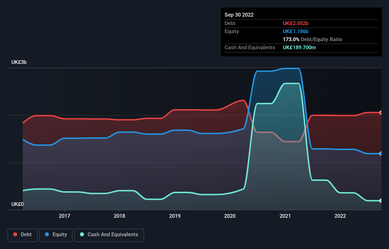This screenshot has height=249, width=389.
Task: Click the Sep 30 2022 tooltip date
Action: 239,15
